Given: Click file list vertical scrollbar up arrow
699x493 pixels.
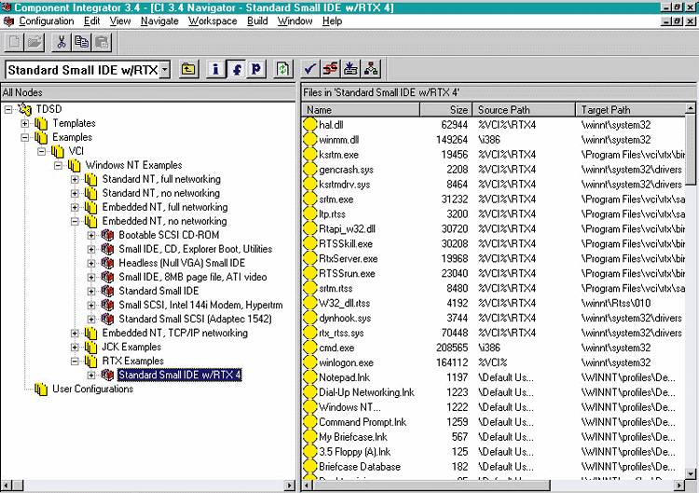Looking at the screenshot, I should click(x=690, y=108).
